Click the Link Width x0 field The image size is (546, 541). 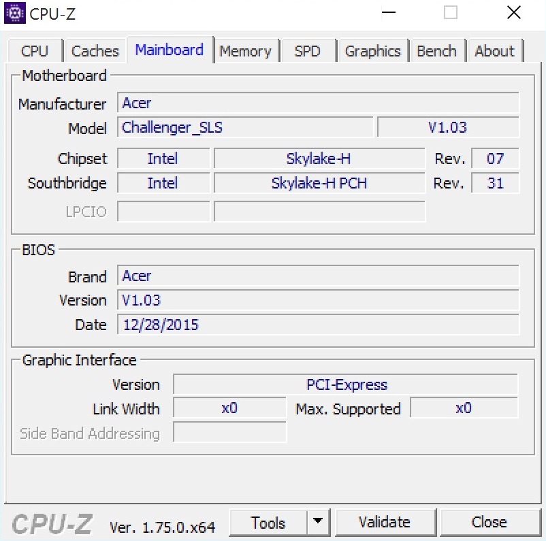click(x=229, y=408)
